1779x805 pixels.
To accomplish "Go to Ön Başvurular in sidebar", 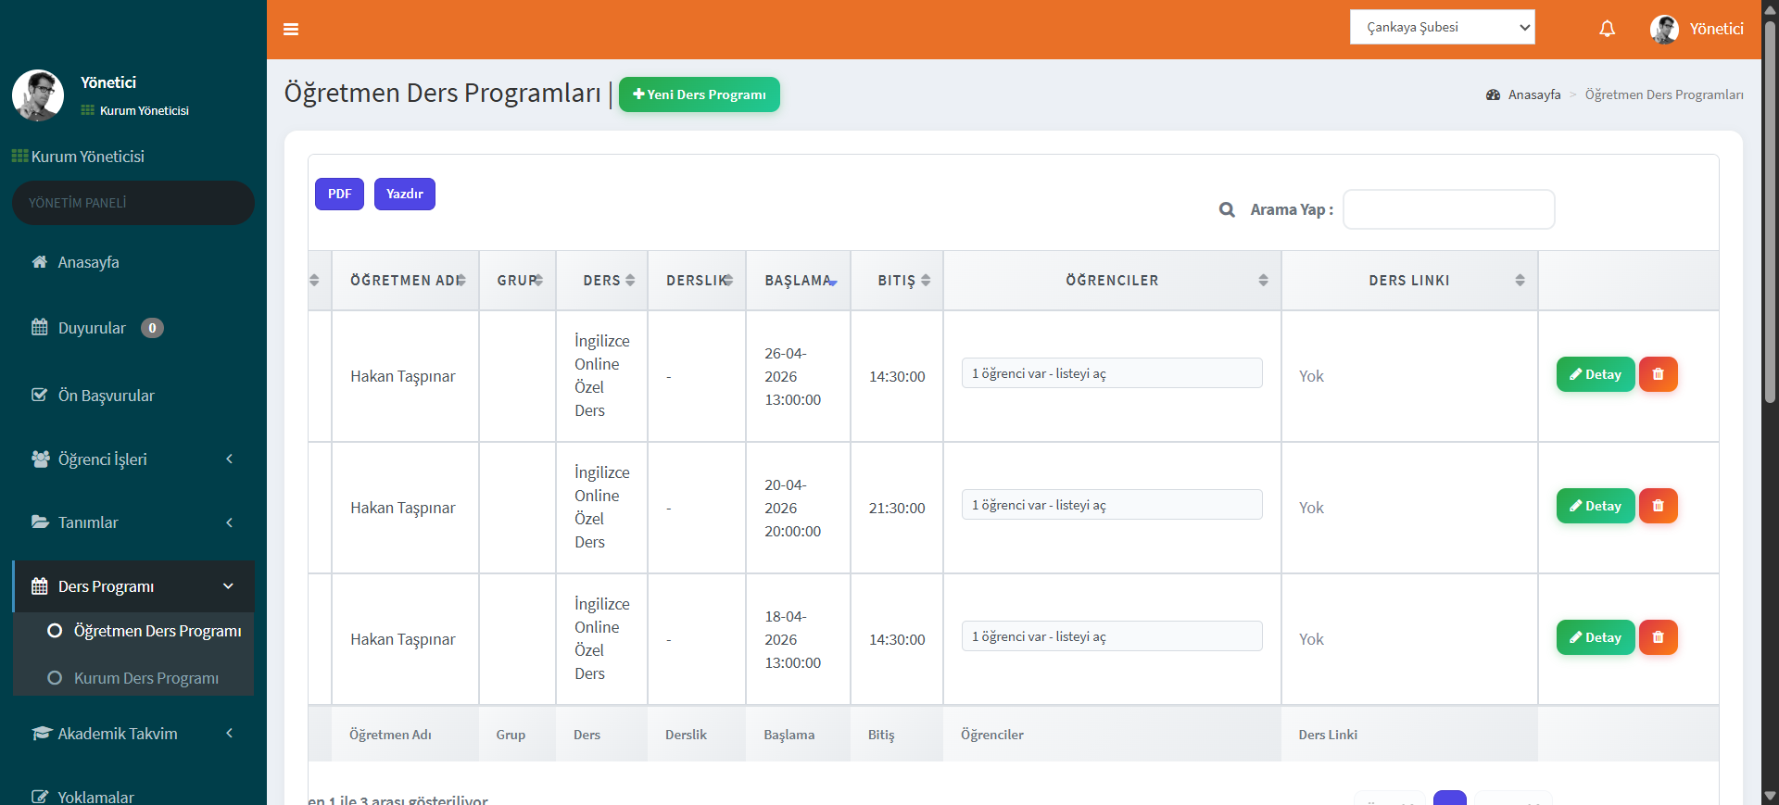I will click(x=106, y=396).
